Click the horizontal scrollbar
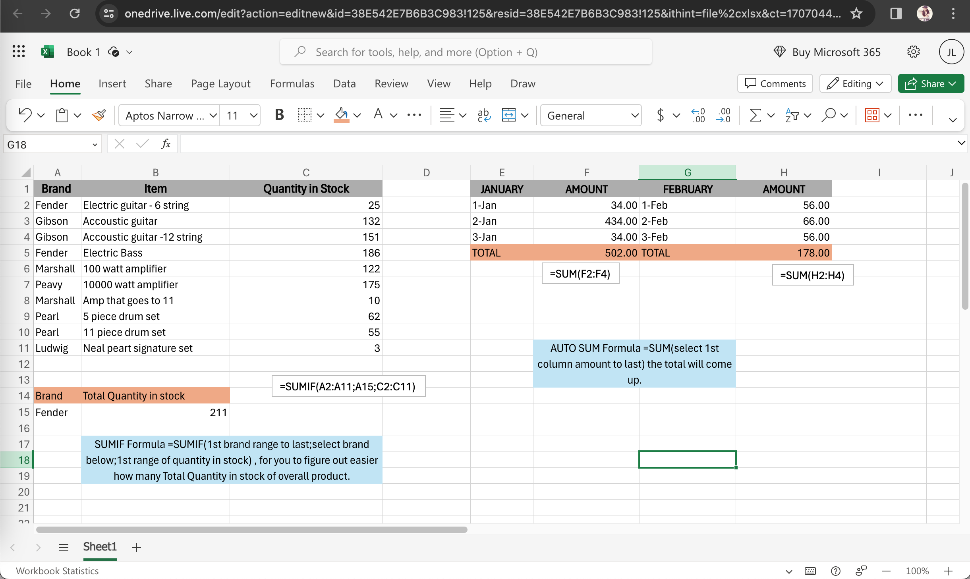The height and width of the screenshot is (579, 970). [251, 530]
